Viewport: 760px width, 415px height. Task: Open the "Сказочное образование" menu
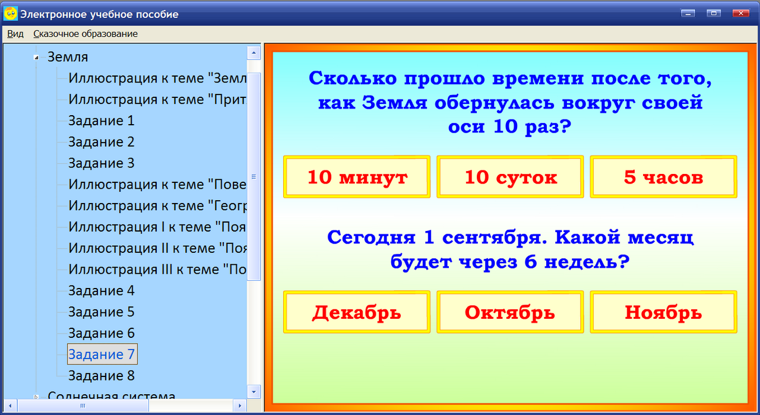coord(85,34)
